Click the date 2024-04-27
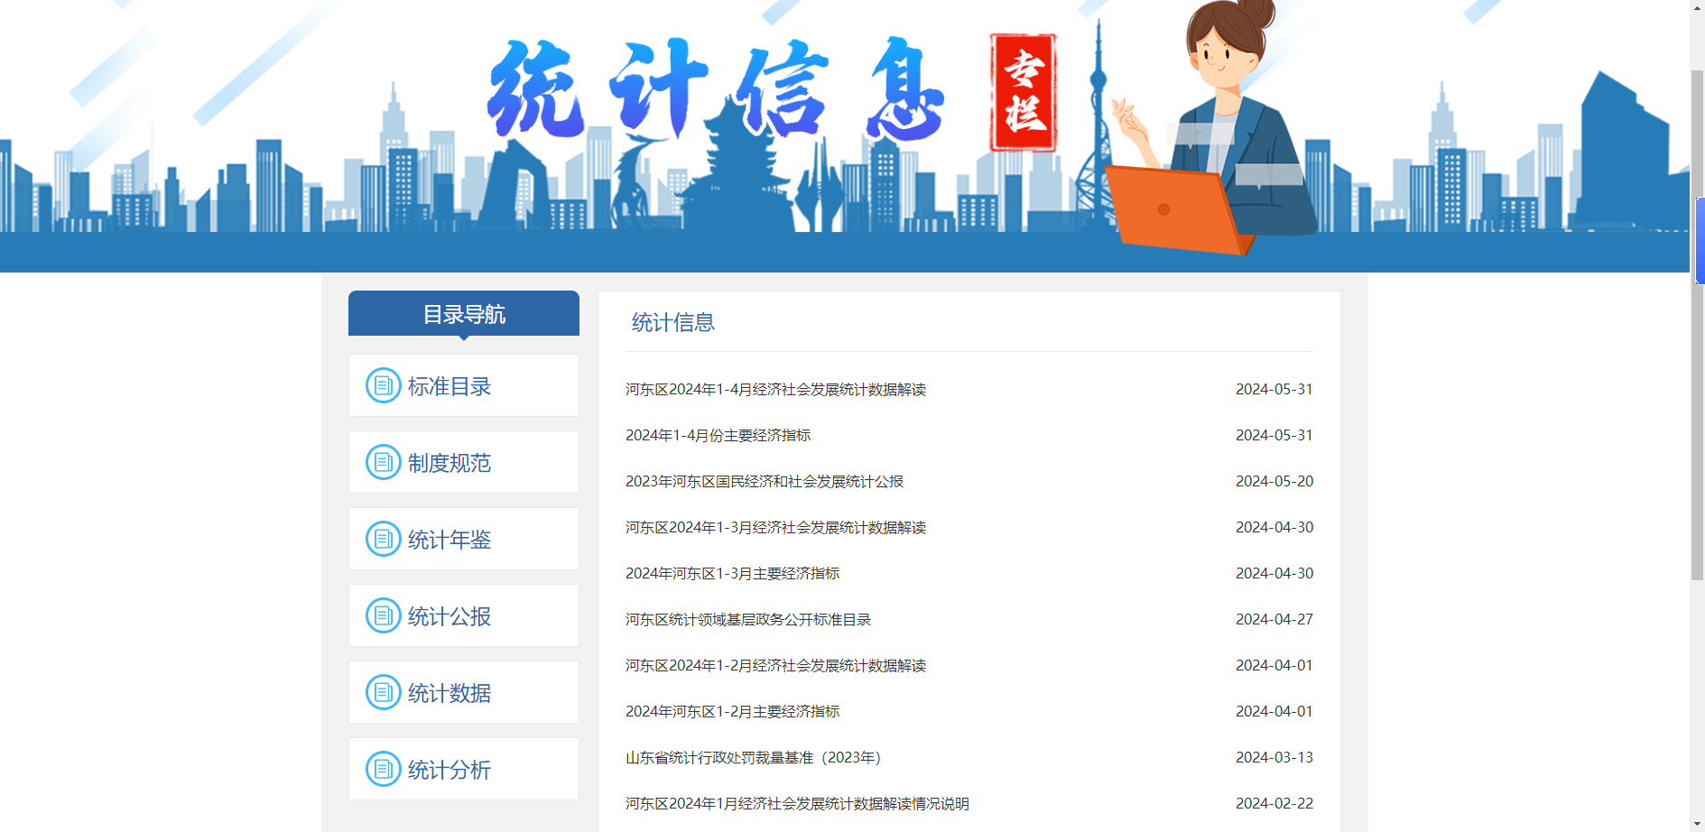Screen dimensions: 1705x832 (1274, 619)
